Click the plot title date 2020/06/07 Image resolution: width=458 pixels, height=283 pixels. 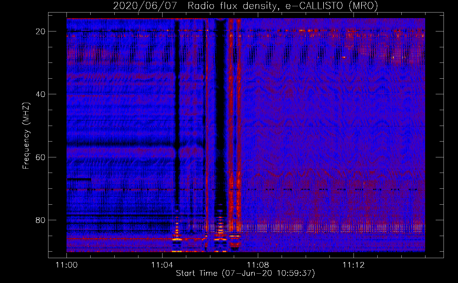coord(145,6)
